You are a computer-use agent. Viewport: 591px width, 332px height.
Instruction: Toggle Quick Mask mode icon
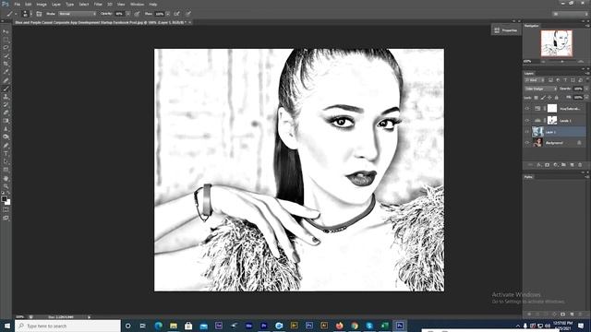[x=6, y=210]
